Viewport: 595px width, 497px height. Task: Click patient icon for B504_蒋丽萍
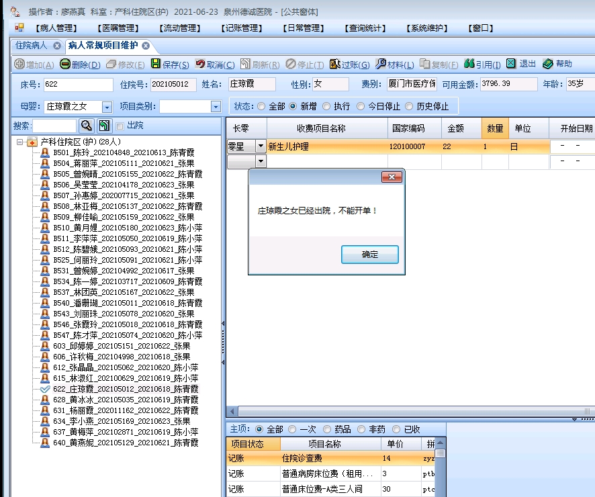pyautogui.click(x=45, y=163)
